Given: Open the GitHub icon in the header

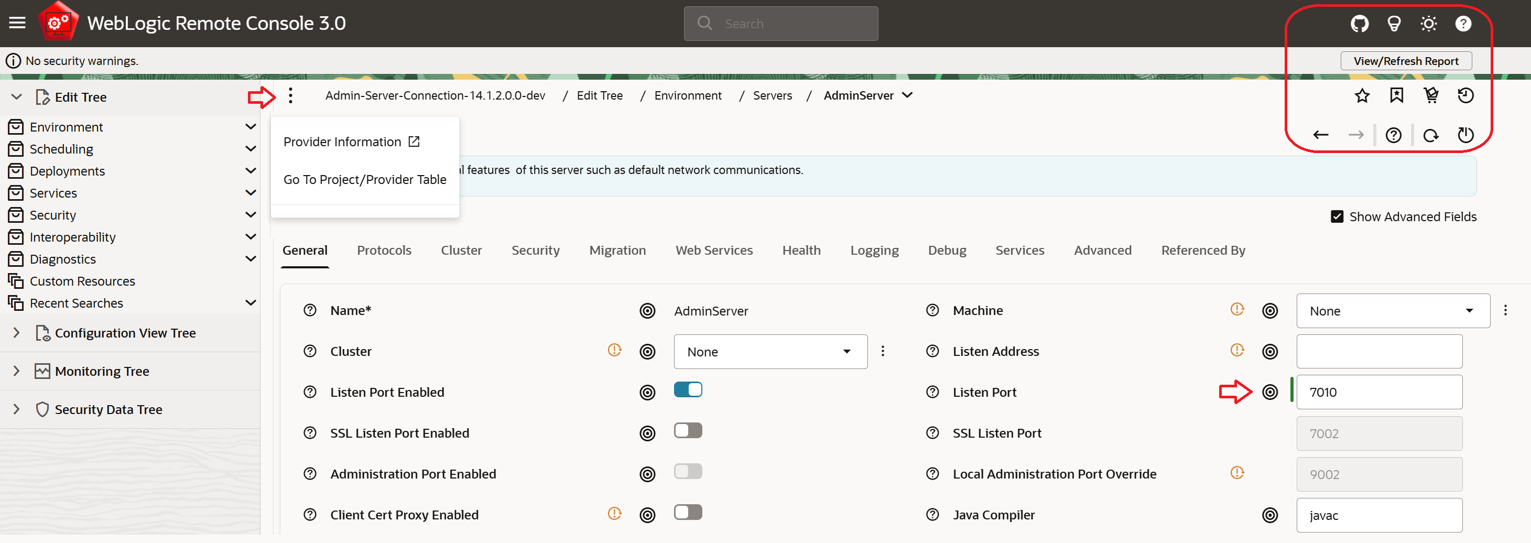Looking at the screenshot, I should 1359,24.
